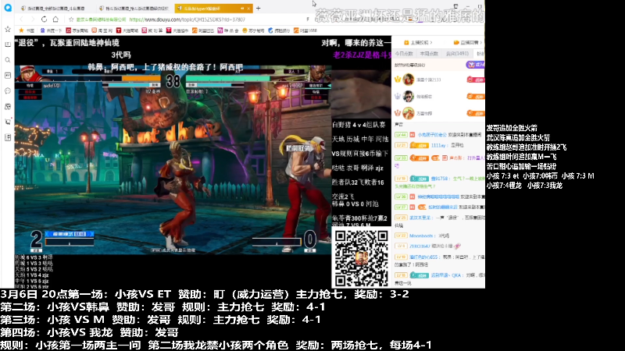The height and width of the screenshot is (351, 625).
Task: Open the news panel icon in the sidebar
Action: coord(8,76)
